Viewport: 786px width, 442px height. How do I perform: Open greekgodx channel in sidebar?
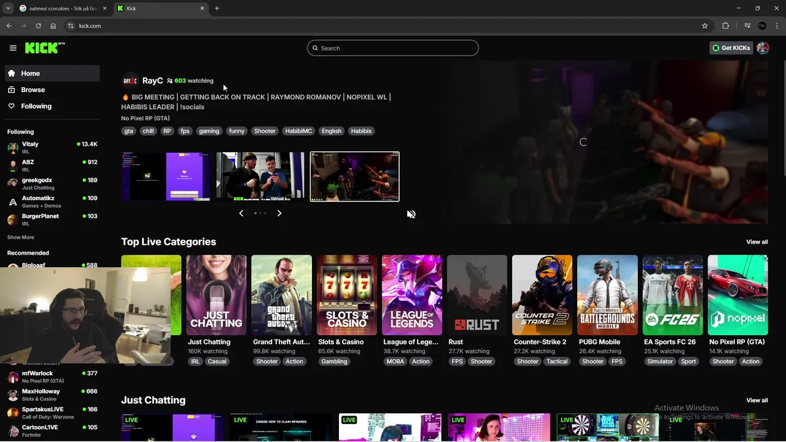click(52, 184)
